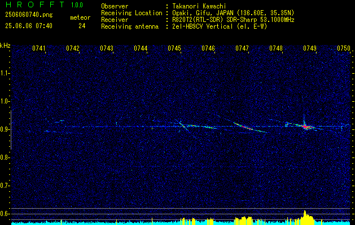The width and height of the screenshot is (355, 225).
Task: Click the 0742 time marker
Action: [x=73, y=48]
